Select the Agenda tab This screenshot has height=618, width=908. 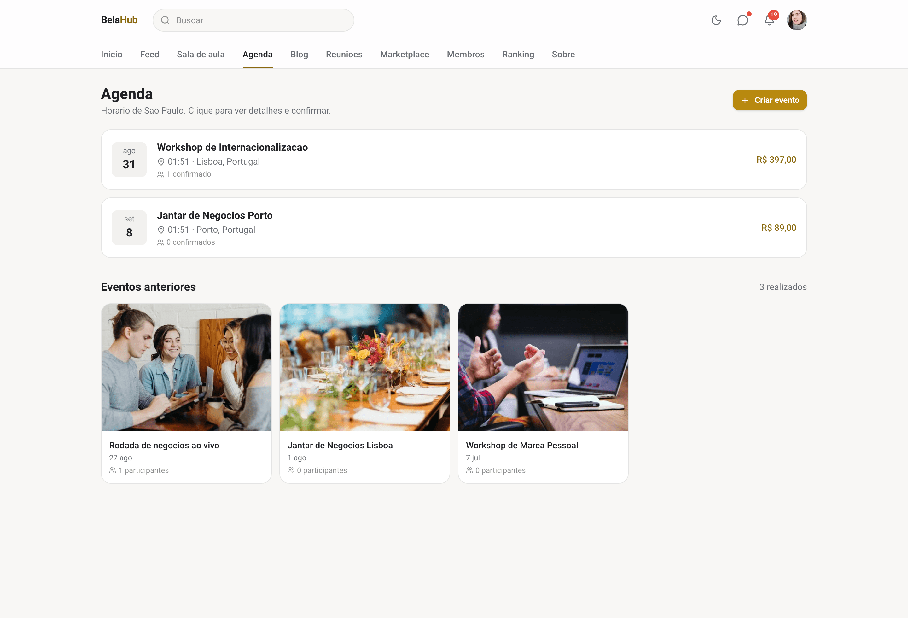258,54
